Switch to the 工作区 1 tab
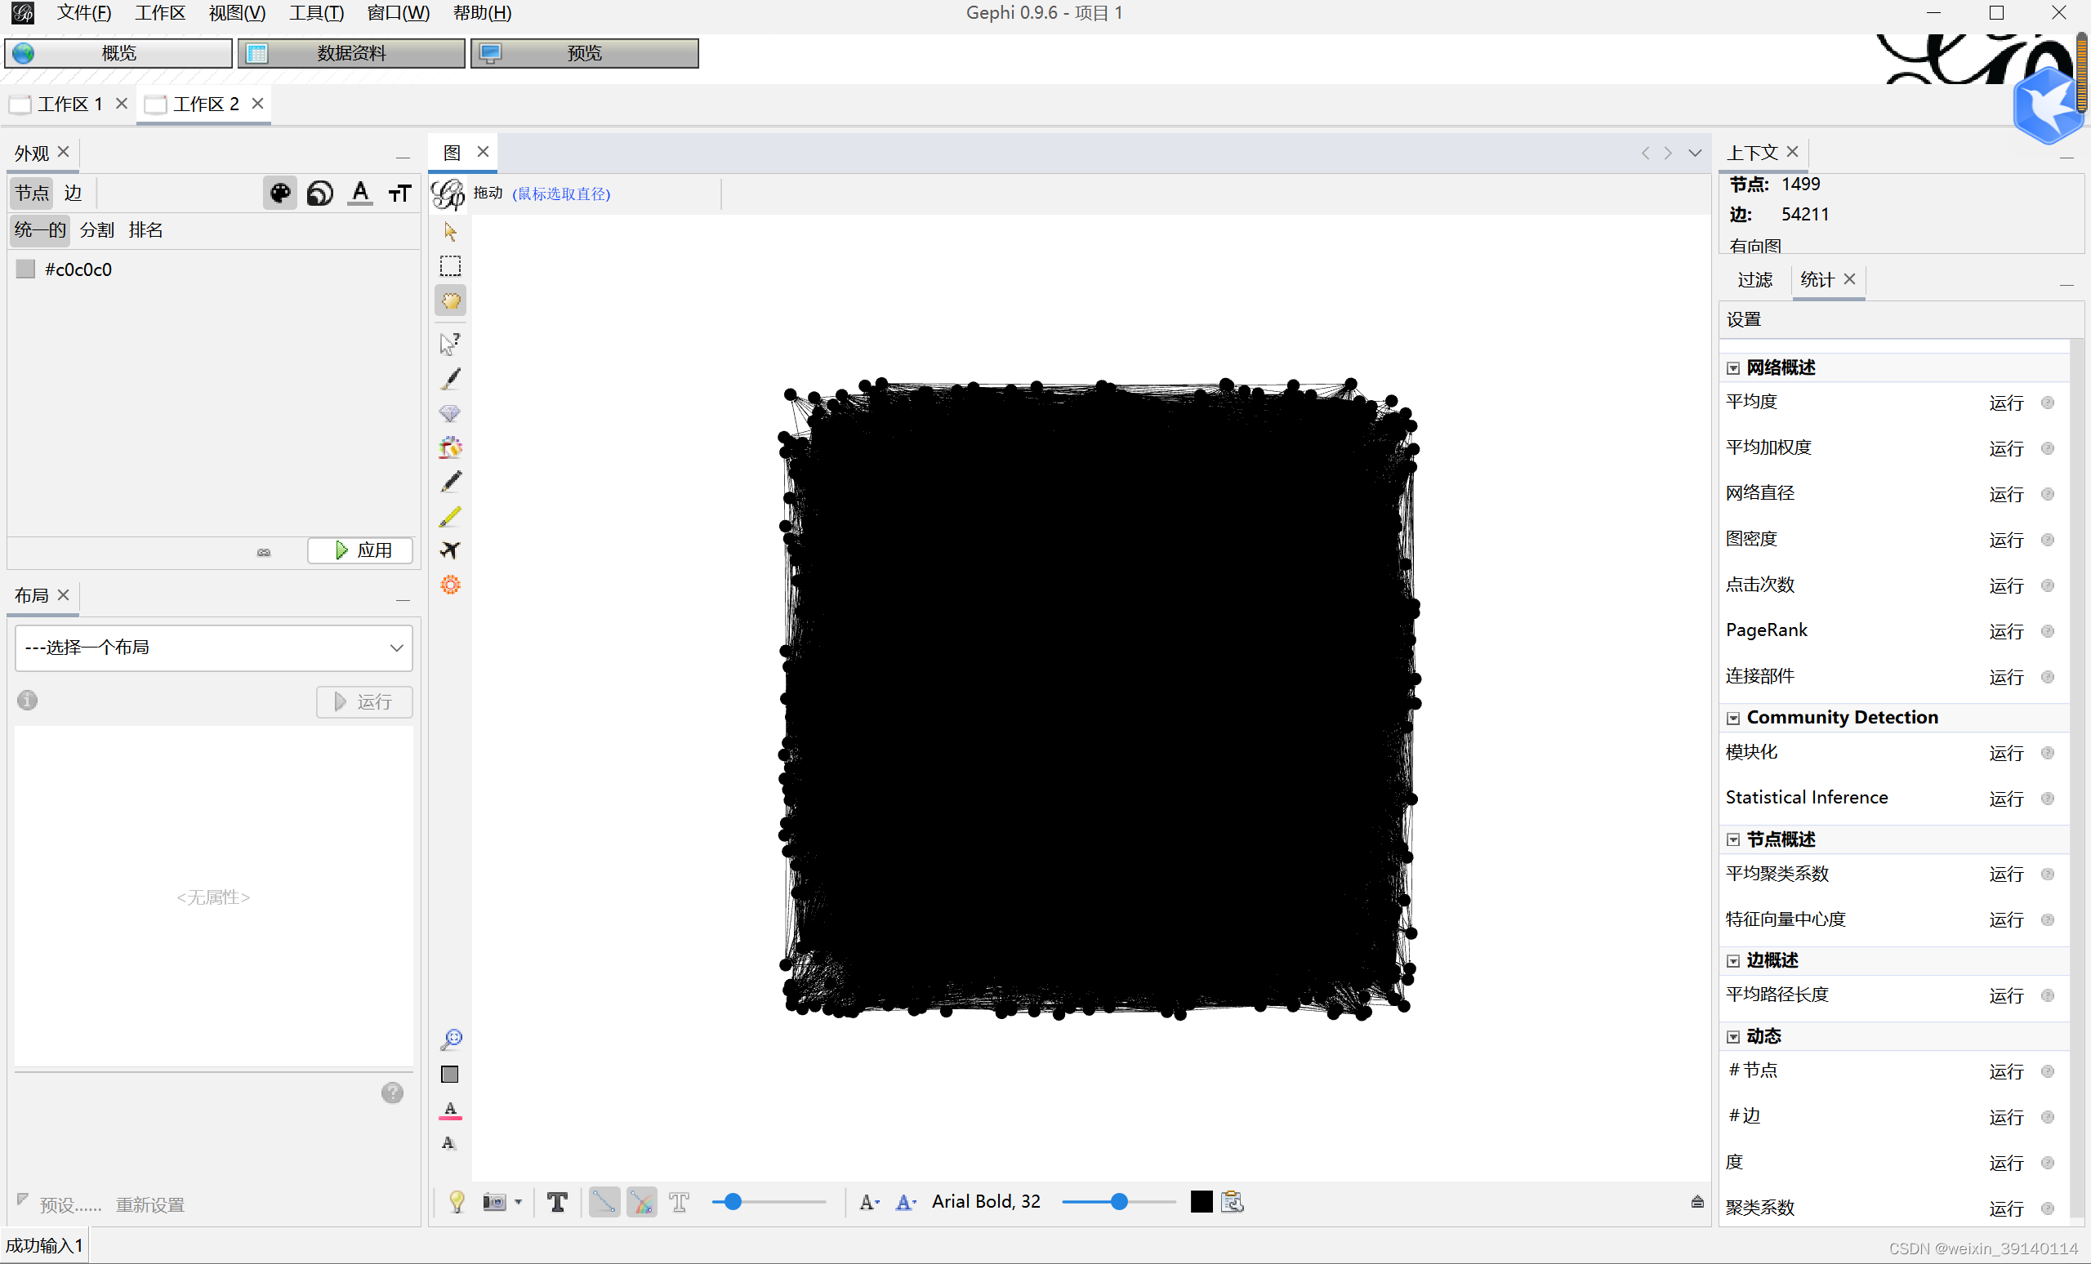 69,104
